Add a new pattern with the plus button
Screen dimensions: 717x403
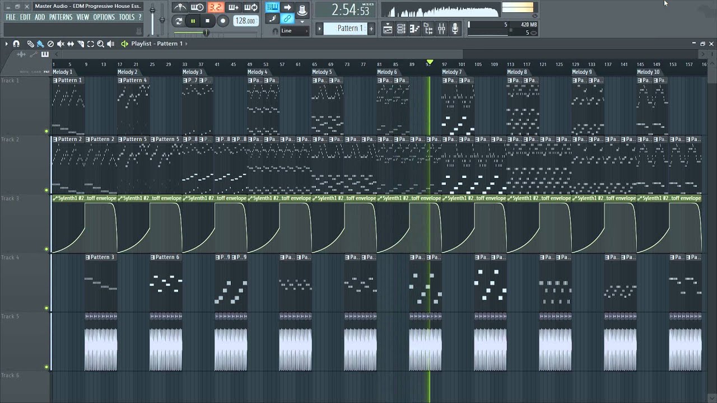click(371, 28)
